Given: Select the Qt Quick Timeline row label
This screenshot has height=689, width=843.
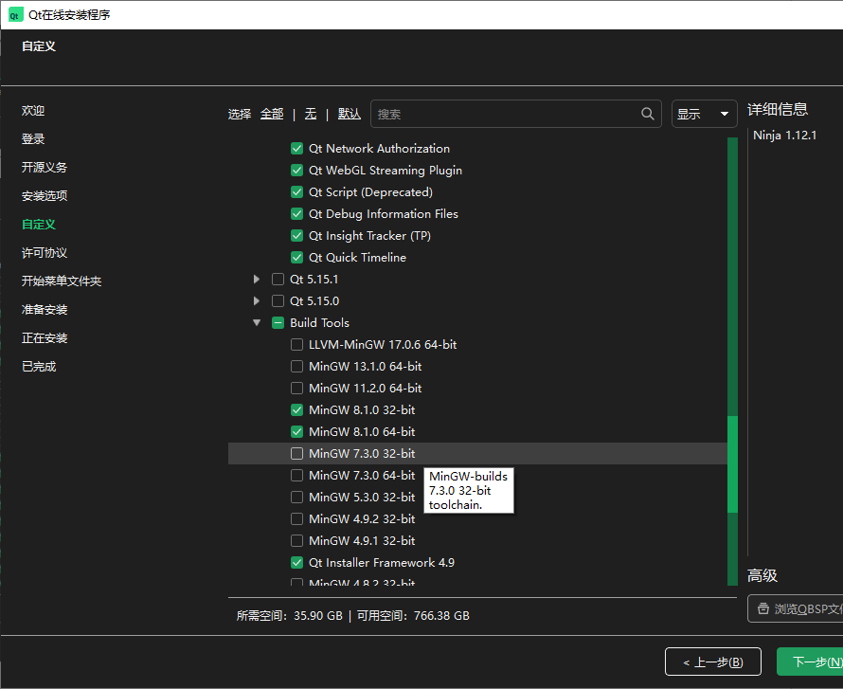Looking at the screenshot, I should click(x=357, y=258).
